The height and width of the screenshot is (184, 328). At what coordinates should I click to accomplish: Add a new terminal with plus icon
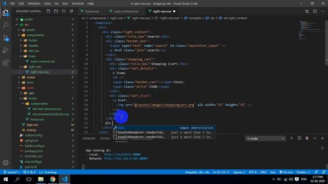[292, 139]
